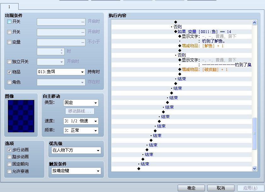Enable the 固定朝向 option

coord(9,164)
